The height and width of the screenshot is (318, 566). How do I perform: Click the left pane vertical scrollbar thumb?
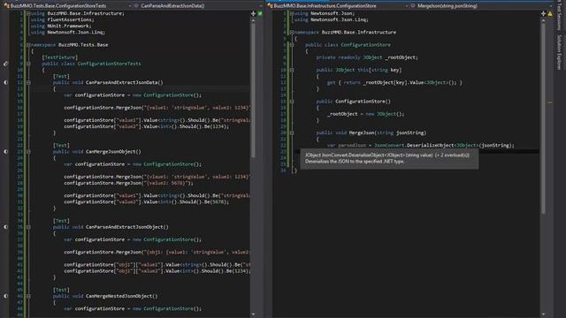[253, 90]
